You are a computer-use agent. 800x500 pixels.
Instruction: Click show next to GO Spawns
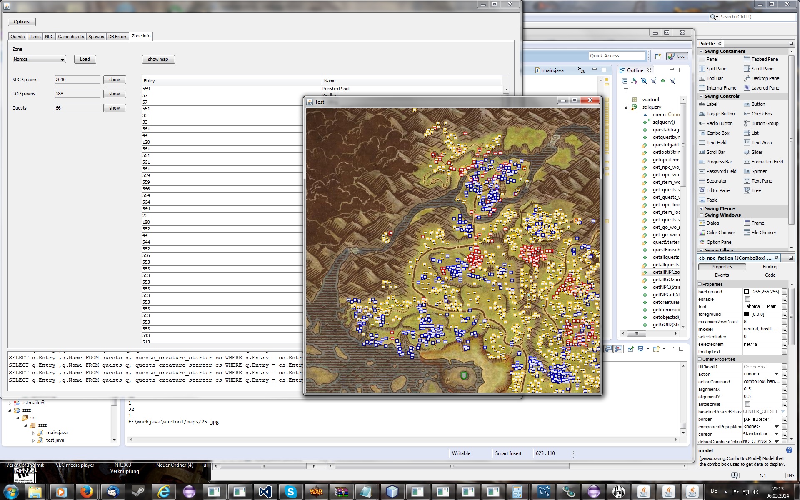pyautogui.click(x=115, y=94)
